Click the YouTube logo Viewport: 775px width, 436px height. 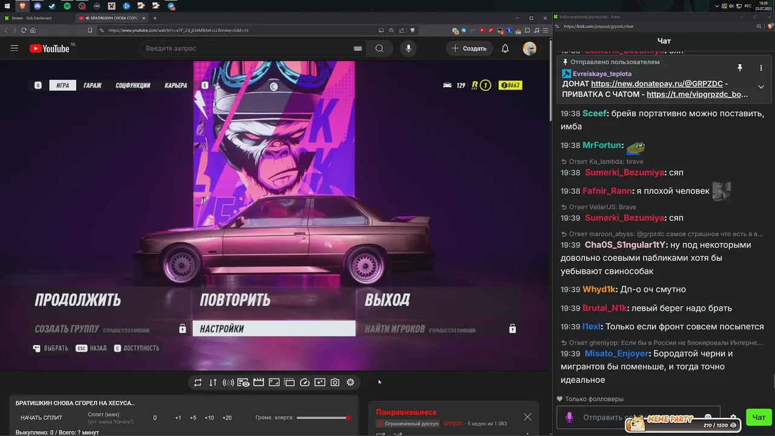pos(50,48)
